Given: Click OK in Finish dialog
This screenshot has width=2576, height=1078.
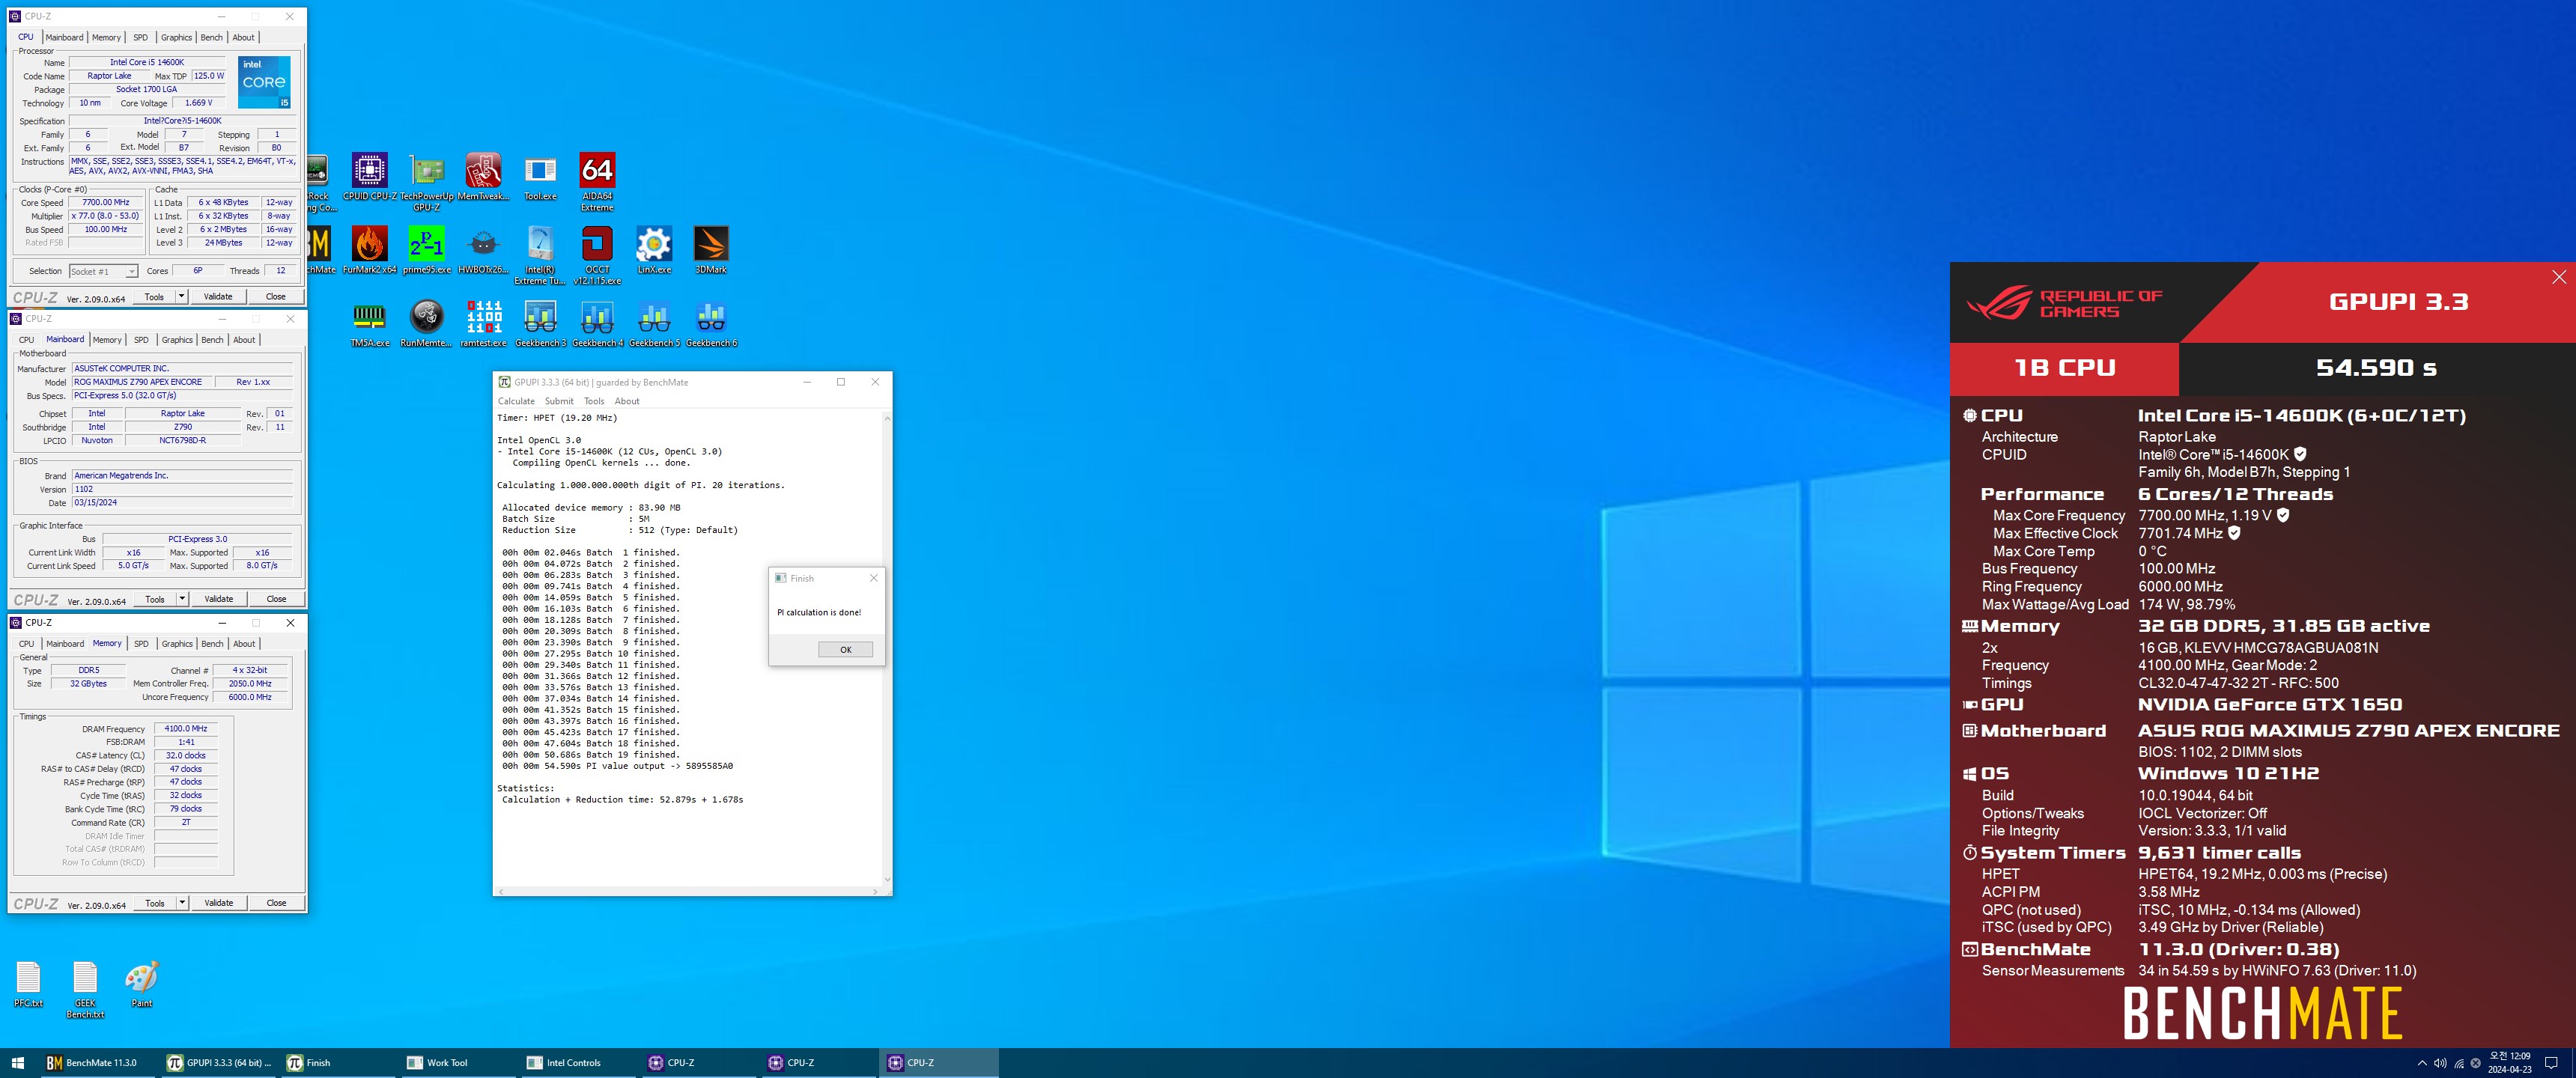Looking at the screenshot, I should tap(845, 650).
